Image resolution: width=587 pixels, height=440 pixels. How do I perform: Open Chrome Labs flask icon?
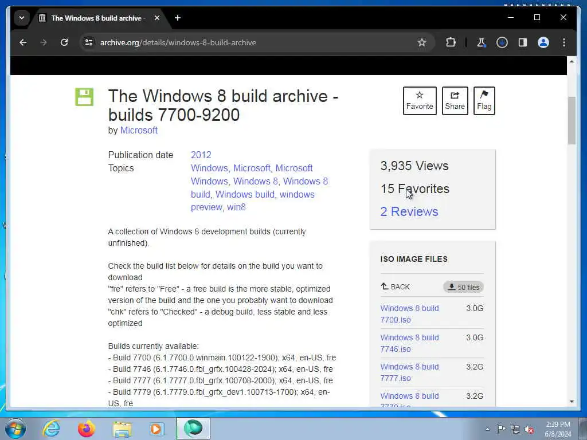click(481, 42)
